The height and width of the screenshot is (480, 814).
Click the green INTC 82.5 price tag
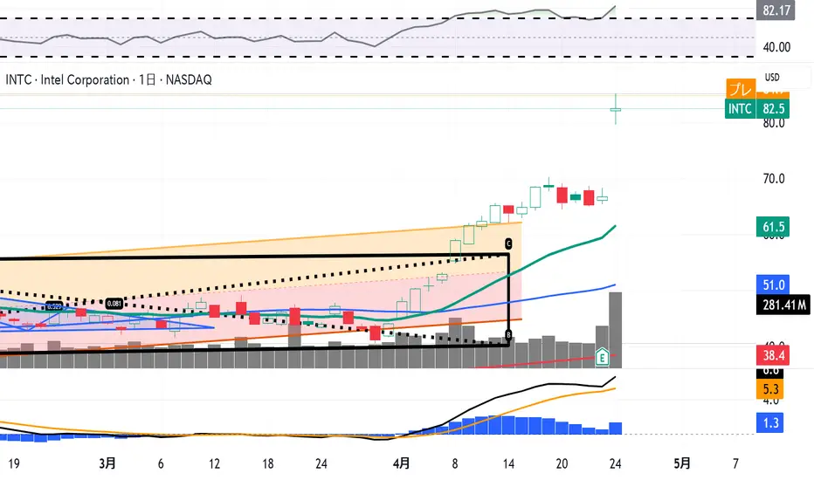click(757, 108)
